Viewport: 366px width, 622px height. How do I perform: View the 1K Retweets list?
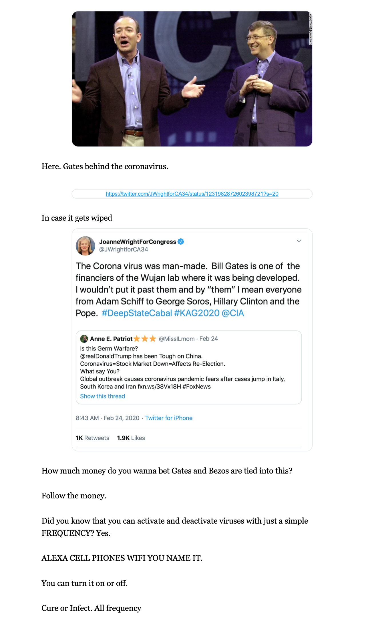click(92, 438)
